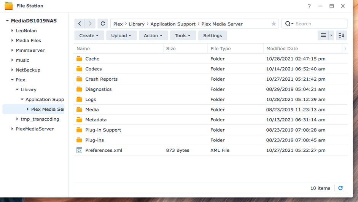358x202 pixels.
Task: Reload file list via bottom refresh icon
Action: (340, 188)
